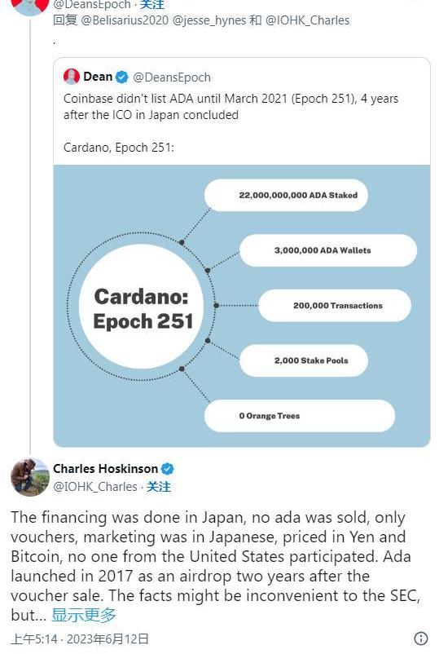Open the tweet timestamp 上午5:14 2023年6月12日
Viewport: 439px width, 654px height.
click(x=80, y=639)
